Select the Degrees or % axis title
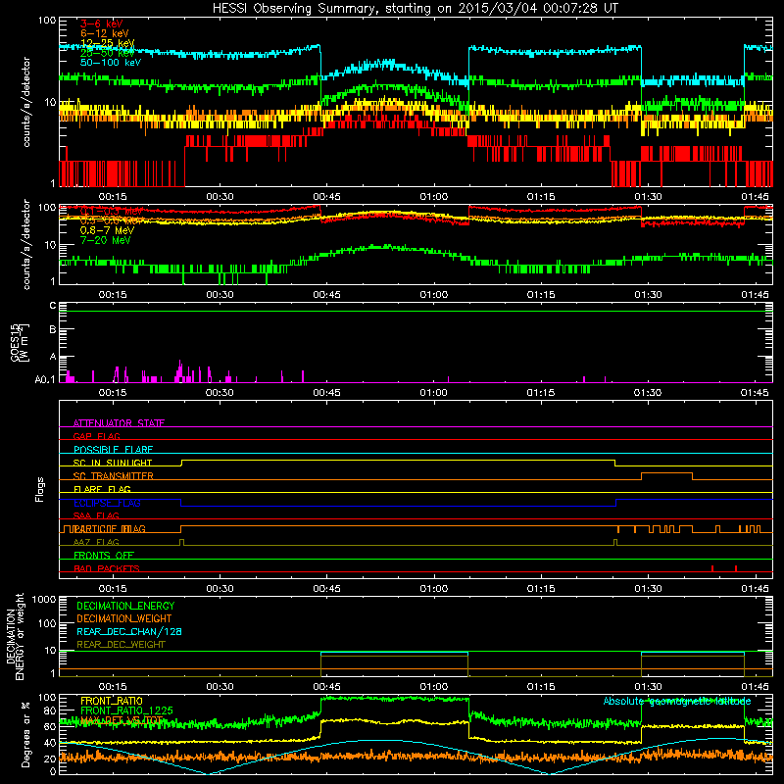This screenshot has width=784, height=784. pos(25,734)
